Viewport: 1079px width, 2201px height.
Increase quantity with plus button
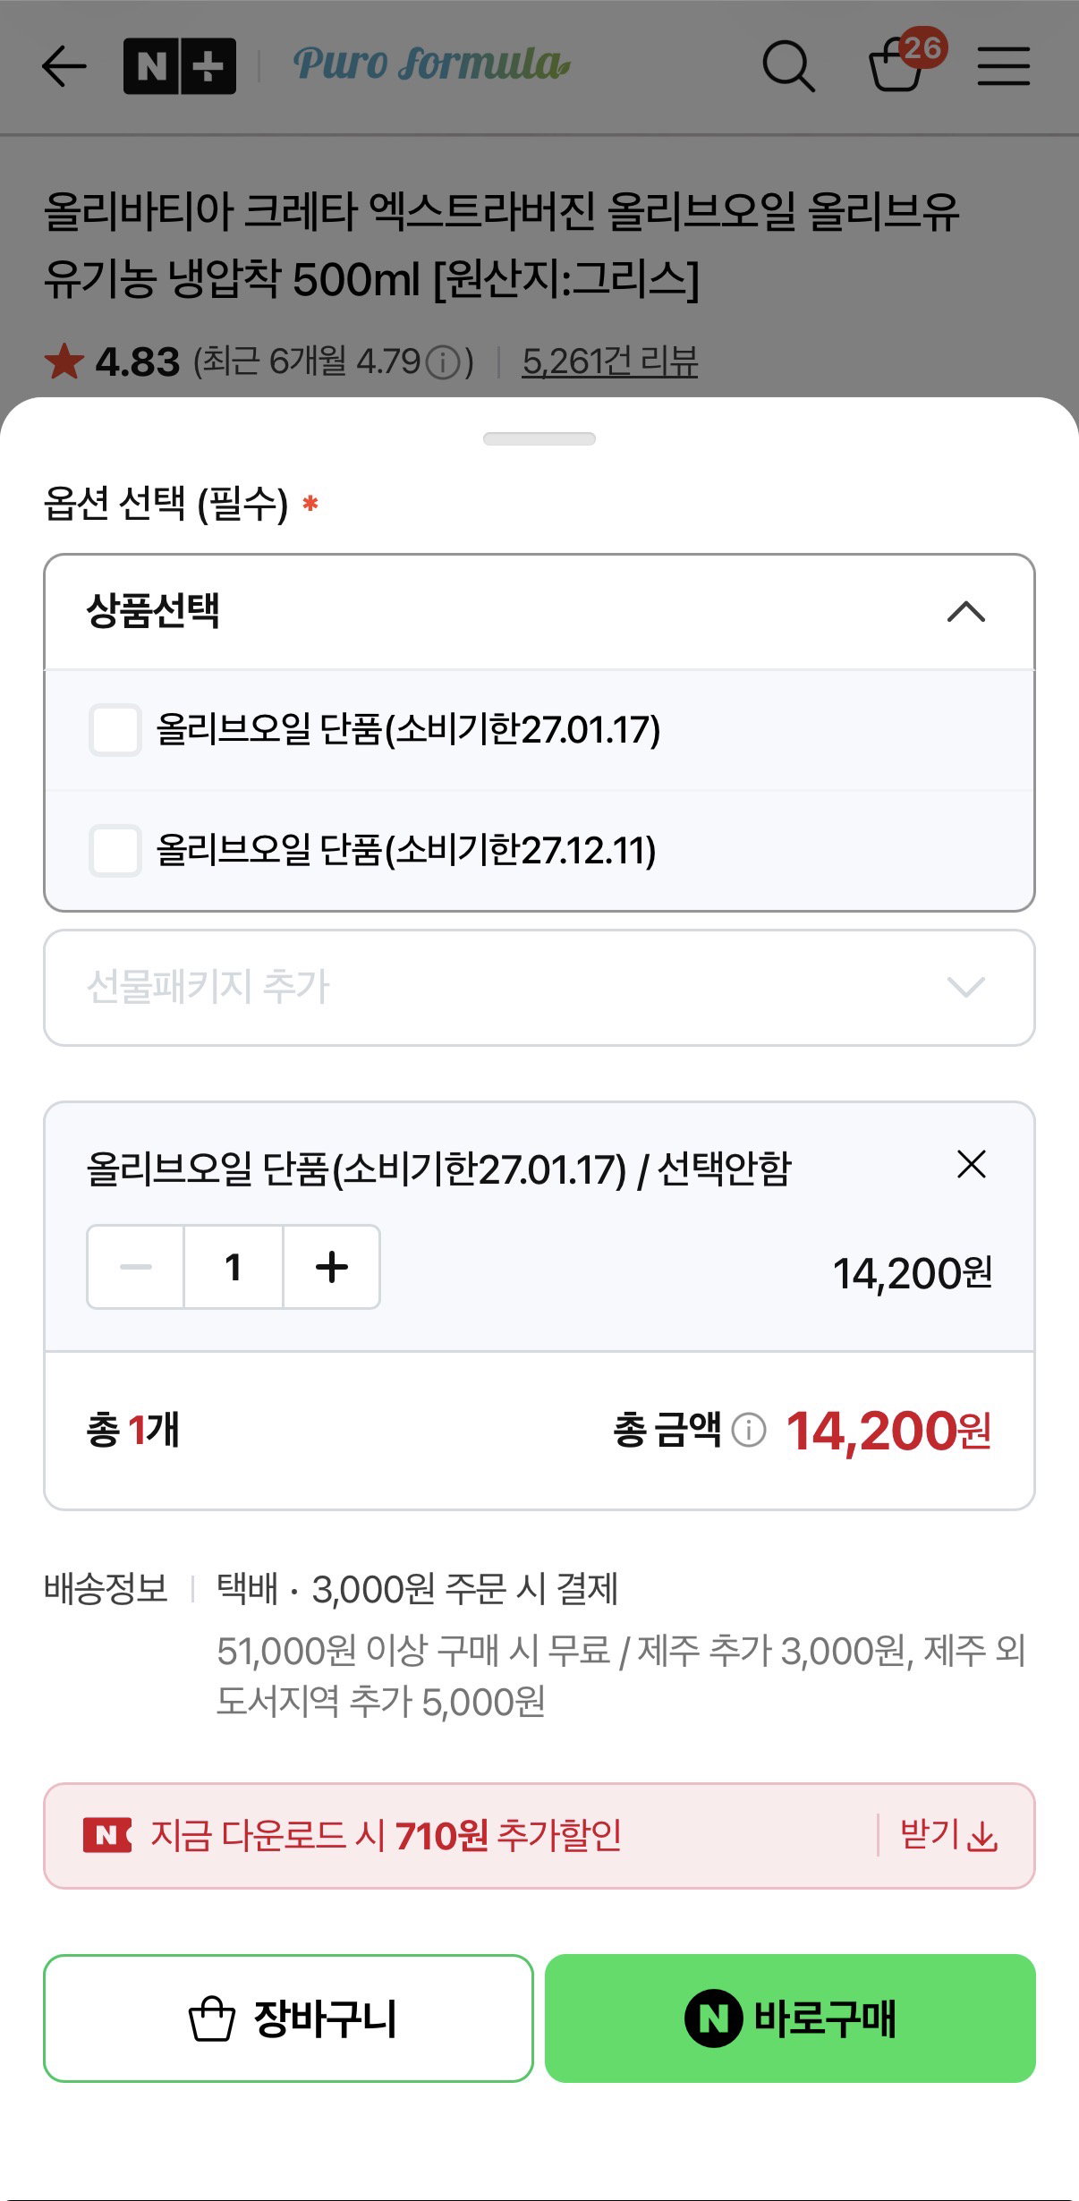[x=332, y=1267]
